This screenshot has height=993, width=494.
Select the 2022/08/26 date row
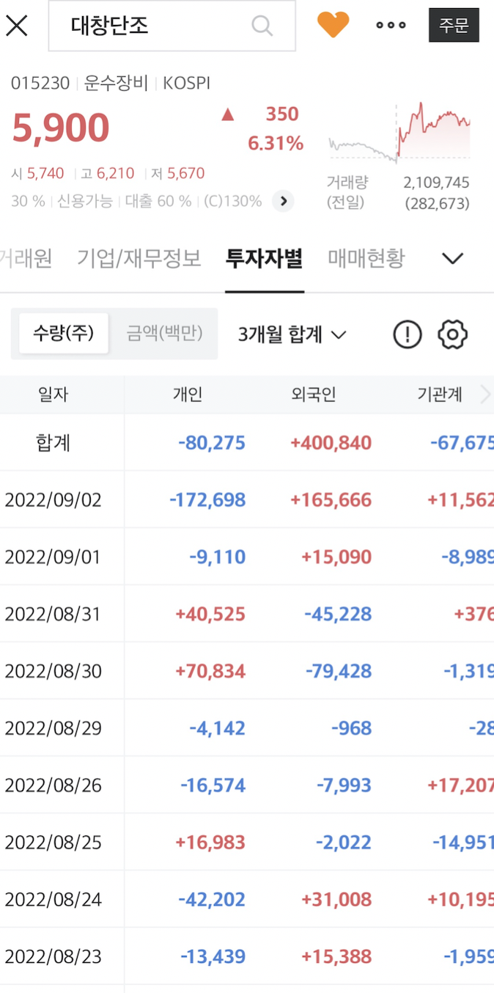pos(247,785)
